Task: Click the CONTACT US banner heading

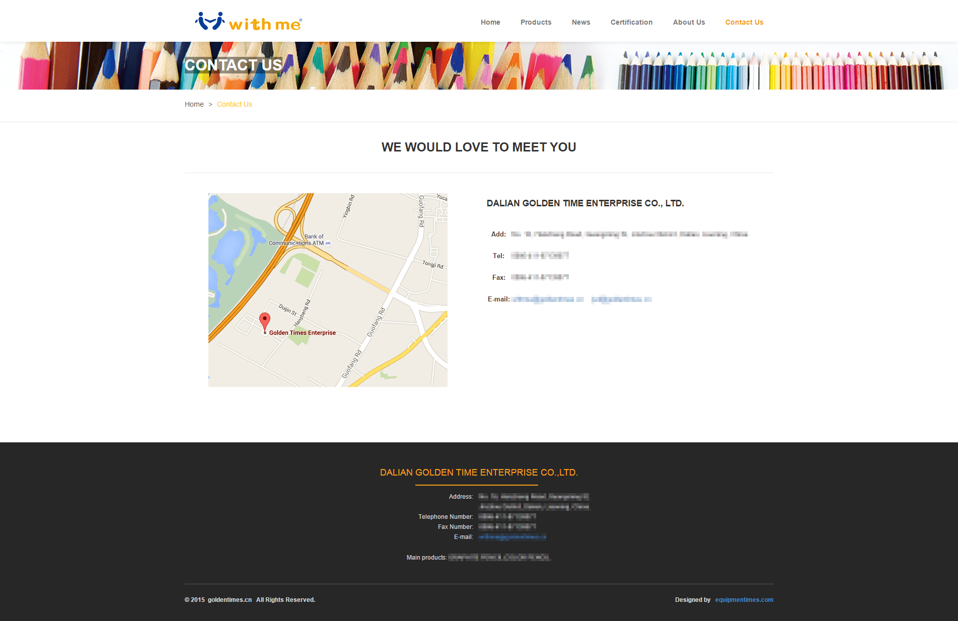Action: (233, 65)
